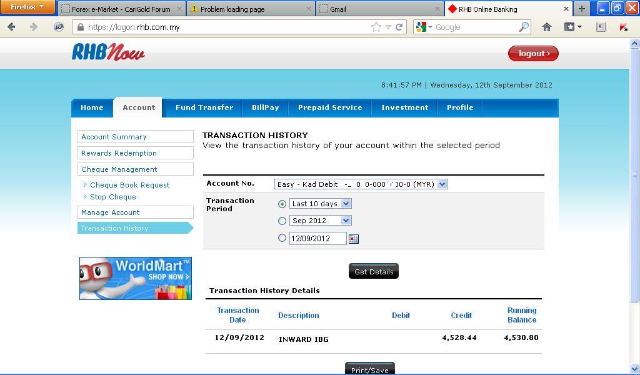640x375 pixels.
Task: Open Account Summary in the sidebar
Action: click(136, 137)
